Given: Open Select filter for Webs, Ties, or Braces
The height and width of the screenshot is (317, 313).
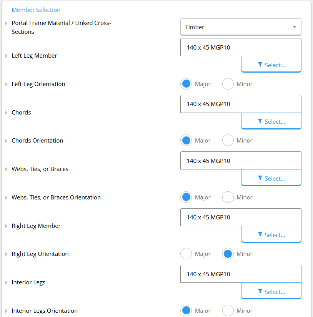Looking at the screenshot, I should pyautogui.click(x=271, y=178).
